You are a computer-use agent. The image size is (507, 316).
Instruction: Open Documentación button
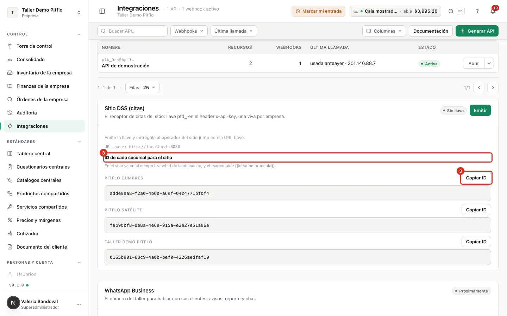[x=431, y=31]
